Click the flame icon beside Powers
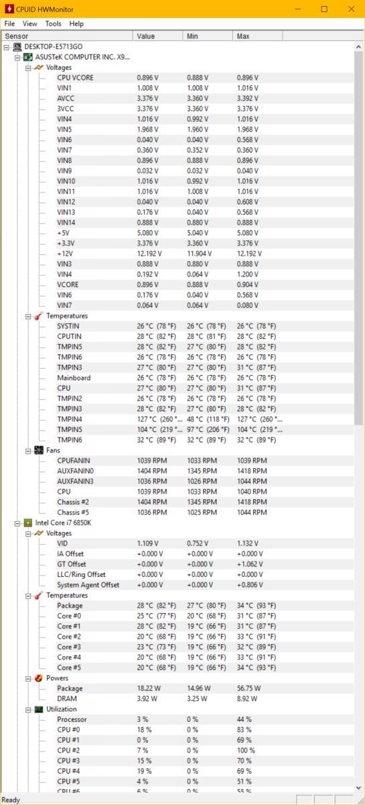365x805 pixels. [x=39, y=678]
